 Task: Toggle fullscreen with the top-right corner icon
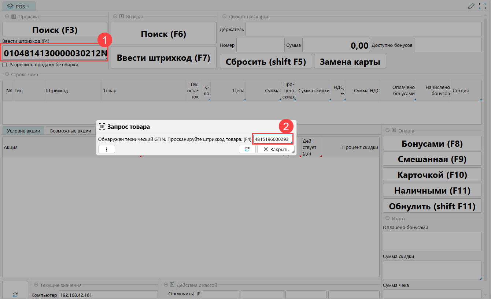[x=483, y=6]
